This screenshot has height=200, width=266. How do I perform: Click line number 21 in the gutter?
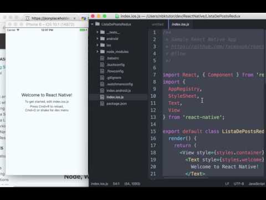coord(153,174)
